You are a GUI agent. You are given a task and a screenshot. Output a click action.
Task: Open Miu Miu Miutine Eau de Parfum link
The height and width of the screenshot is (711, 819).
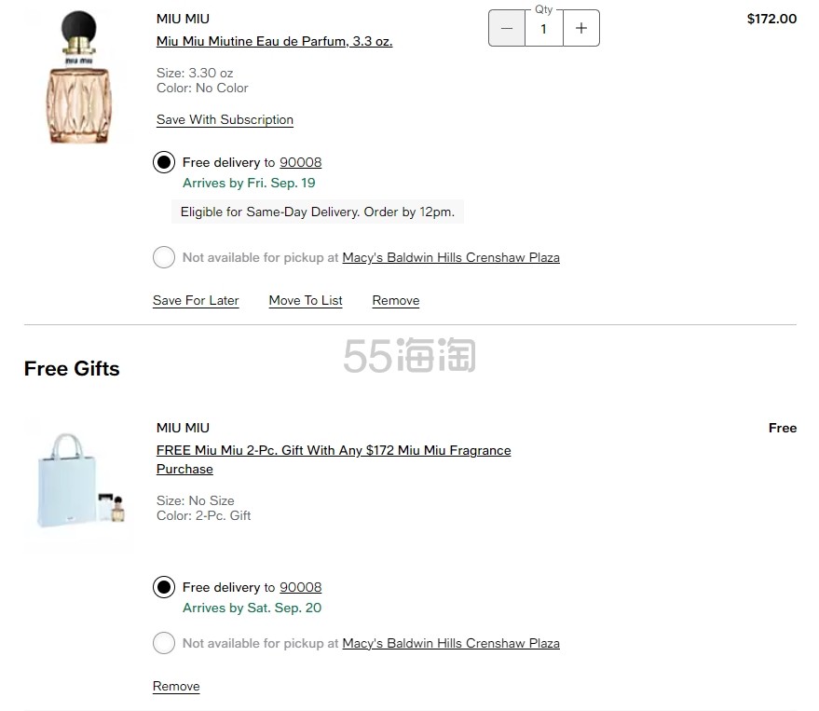[274, 41]
